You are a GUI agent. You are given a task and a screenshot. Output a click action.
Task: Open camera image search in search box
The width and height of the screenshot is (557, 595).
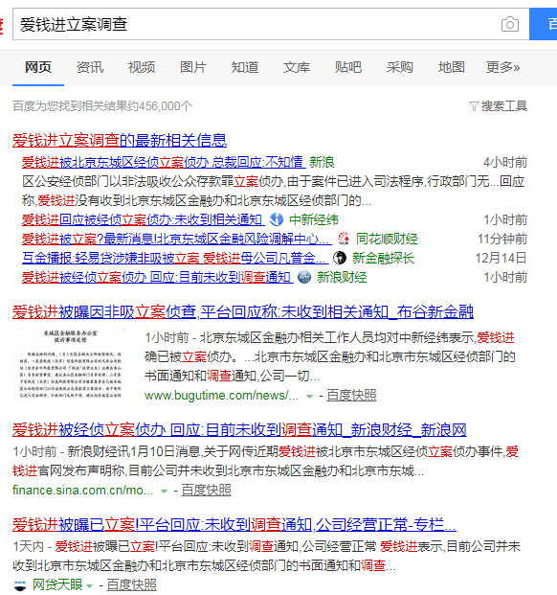[x=510, y=25]
